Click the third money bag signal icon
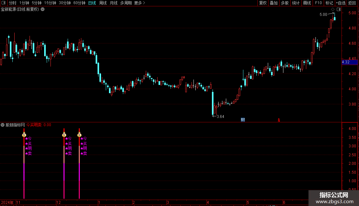Image resolution: width=359 pixels, height=206 pixels. point(79,134)
